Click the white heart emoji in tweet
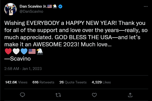152x101 pixels. (x=16, y=51)
